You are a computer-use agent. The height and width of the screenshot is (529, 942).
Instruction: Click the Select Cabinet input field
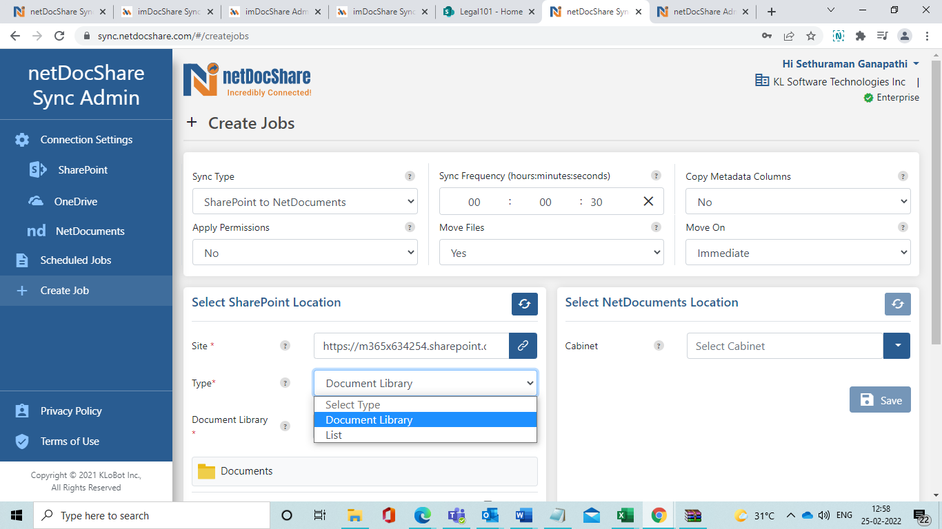pyautogui.click(x=785, y=346)
